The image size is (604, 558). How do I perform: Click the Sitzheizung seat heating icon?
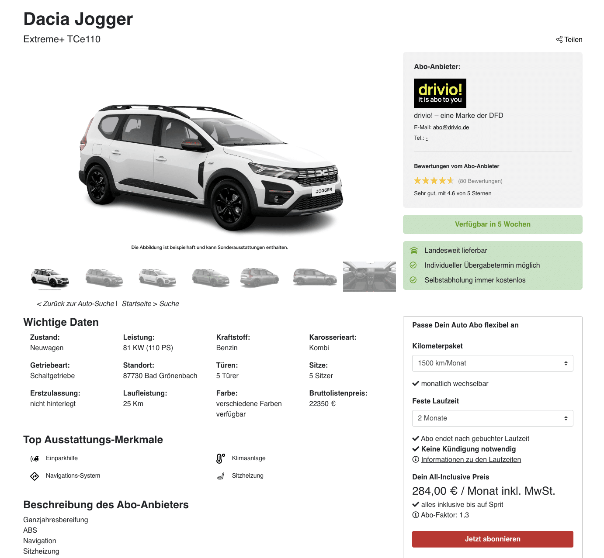coord(221,476)
